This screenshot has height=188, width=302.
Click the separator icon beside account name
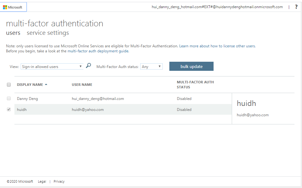(x=289, y=7)
